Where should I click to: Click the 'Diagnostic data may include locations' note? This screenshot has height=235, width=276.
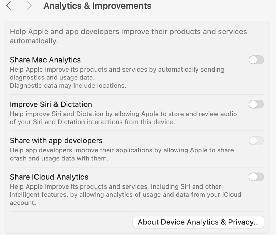coord(68,85)
